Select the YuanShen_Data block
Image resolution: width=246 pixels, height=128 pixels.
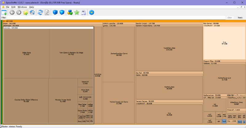coord(169,49)
